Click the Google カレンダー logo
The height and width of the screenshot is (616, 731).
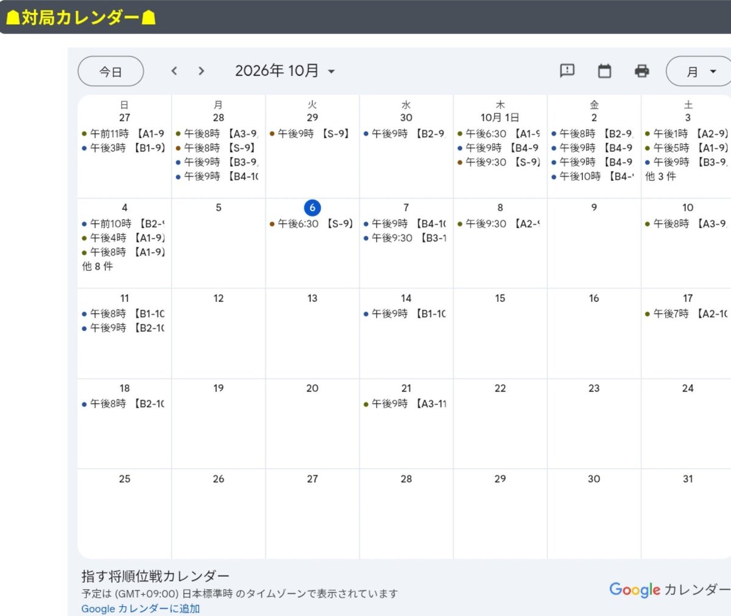coord(669,589)
